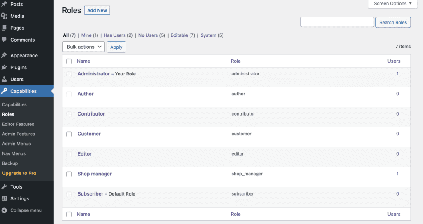Screen dimensions: 423x224
Task: Click the Pages icon in sidebar
Action: (x=4, y=28)
